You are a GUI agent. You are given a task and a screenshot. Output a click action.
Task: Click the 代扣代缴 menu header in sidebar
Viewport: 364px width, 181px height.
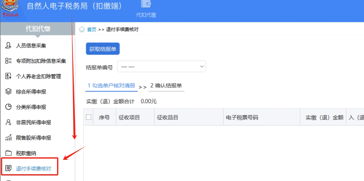click(38, 28)
